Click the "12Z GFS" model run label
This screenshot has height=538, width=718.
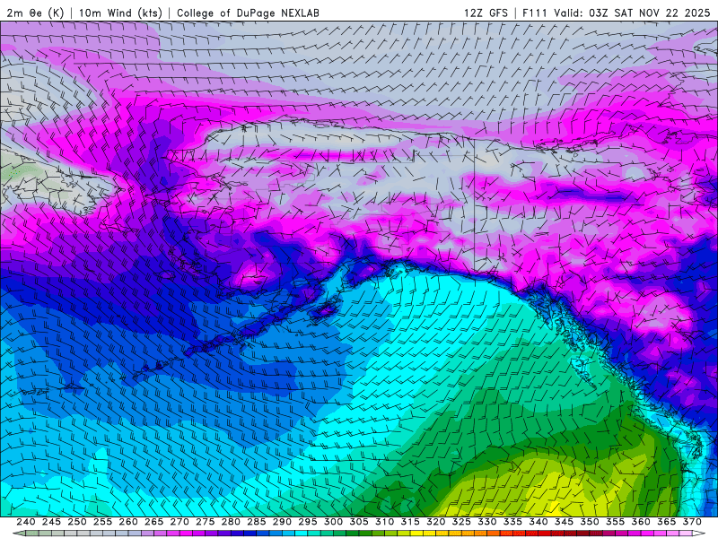coord(486,13)
